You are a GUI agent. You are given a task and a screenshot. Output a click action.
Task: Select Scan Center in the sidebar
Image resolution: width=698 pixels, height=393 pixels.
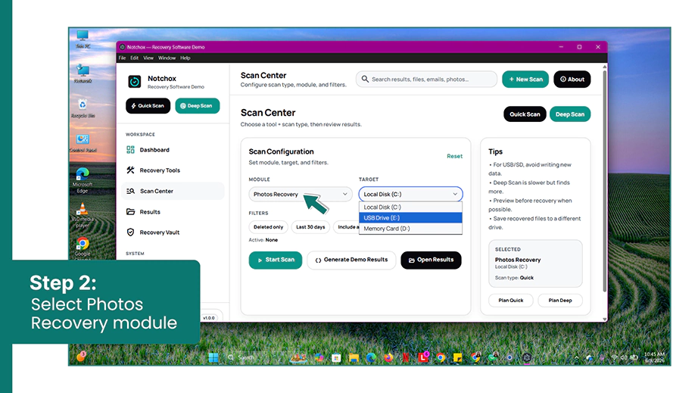[x=173, y=191]
